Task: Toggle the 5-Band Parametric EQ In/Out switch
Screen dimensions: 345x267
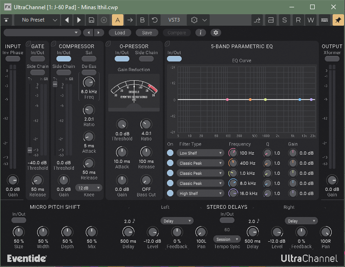Action: click(x=174, y=59)
